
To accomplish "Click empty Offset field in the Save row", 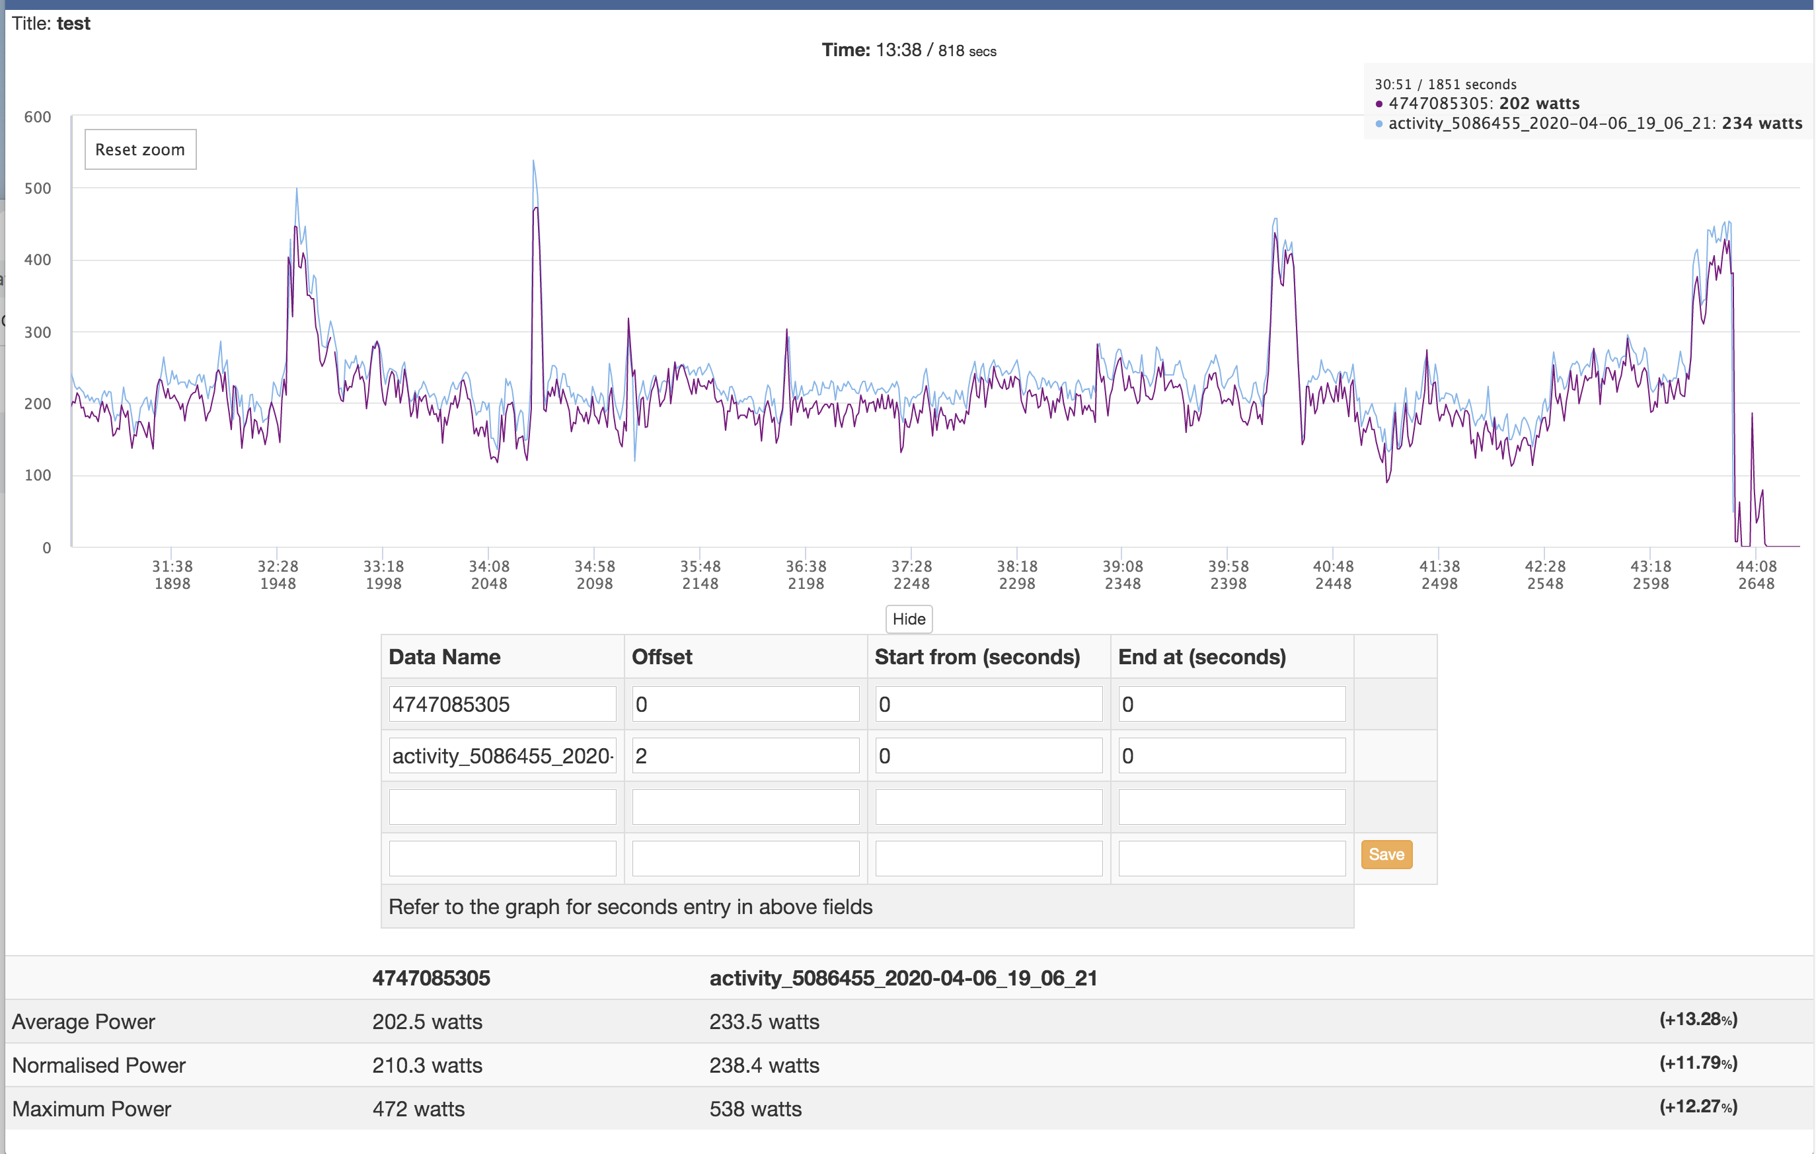I will coord(746,859).
